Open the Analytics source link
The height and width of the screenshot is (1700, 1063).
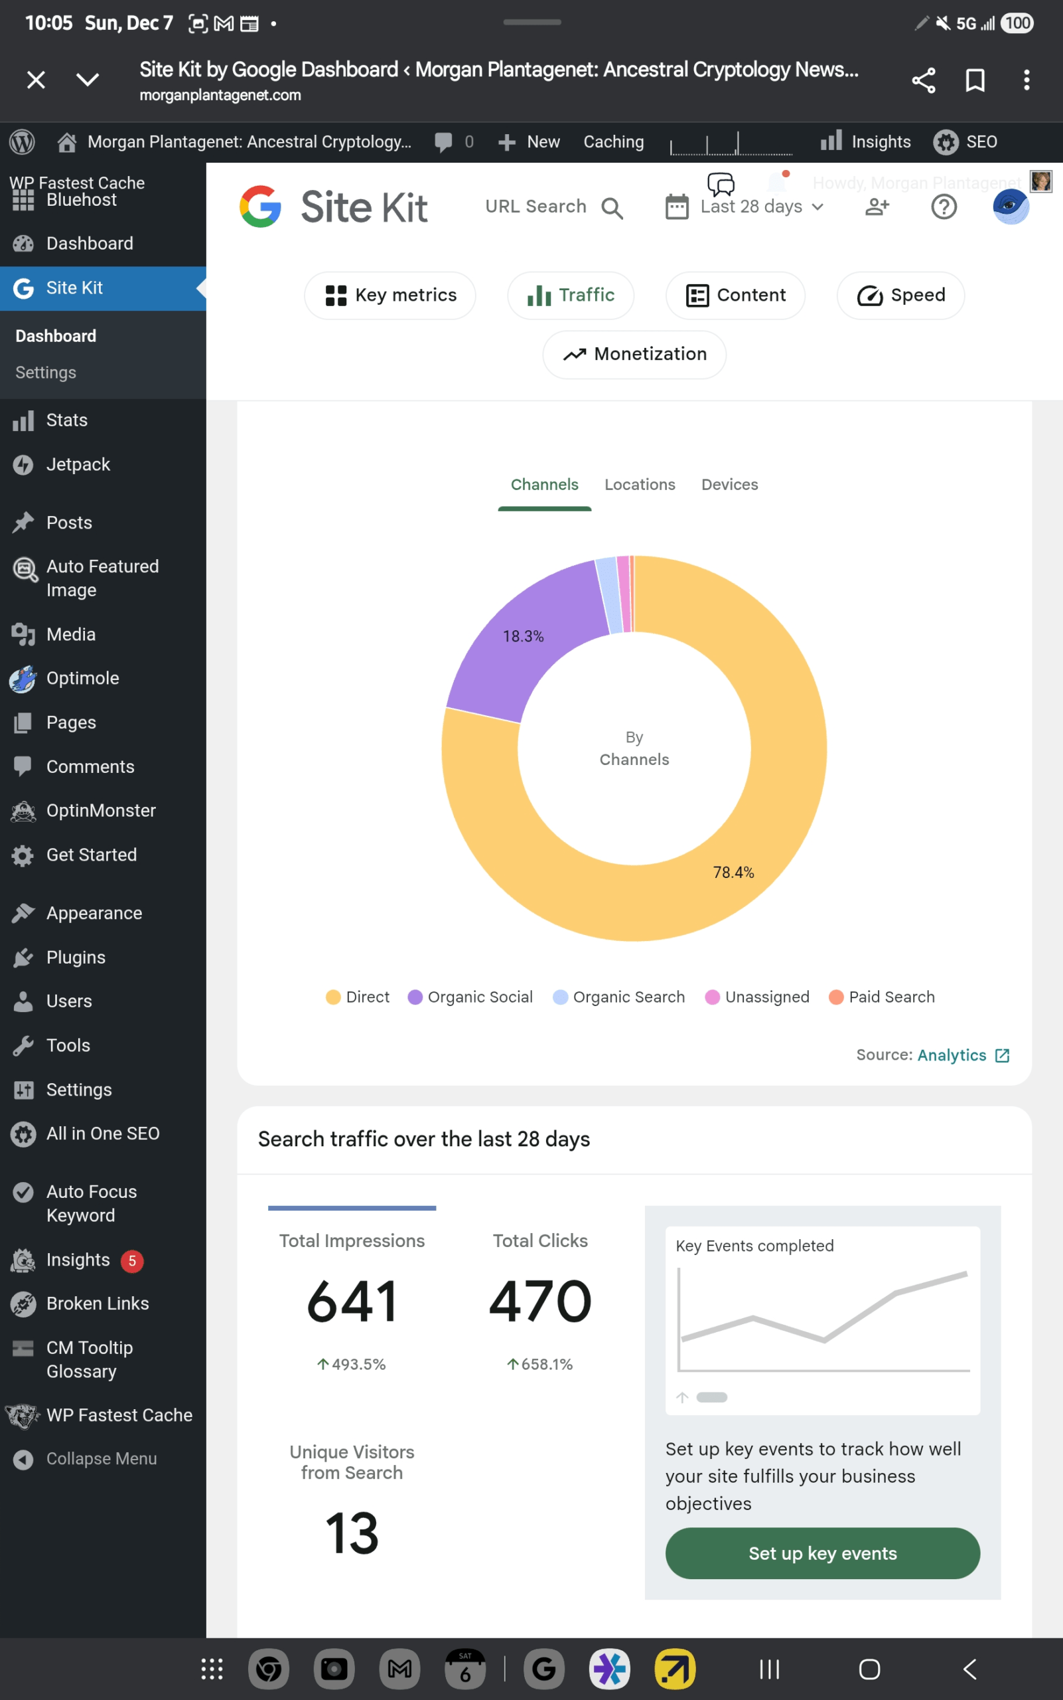(x=952, y=1055)
